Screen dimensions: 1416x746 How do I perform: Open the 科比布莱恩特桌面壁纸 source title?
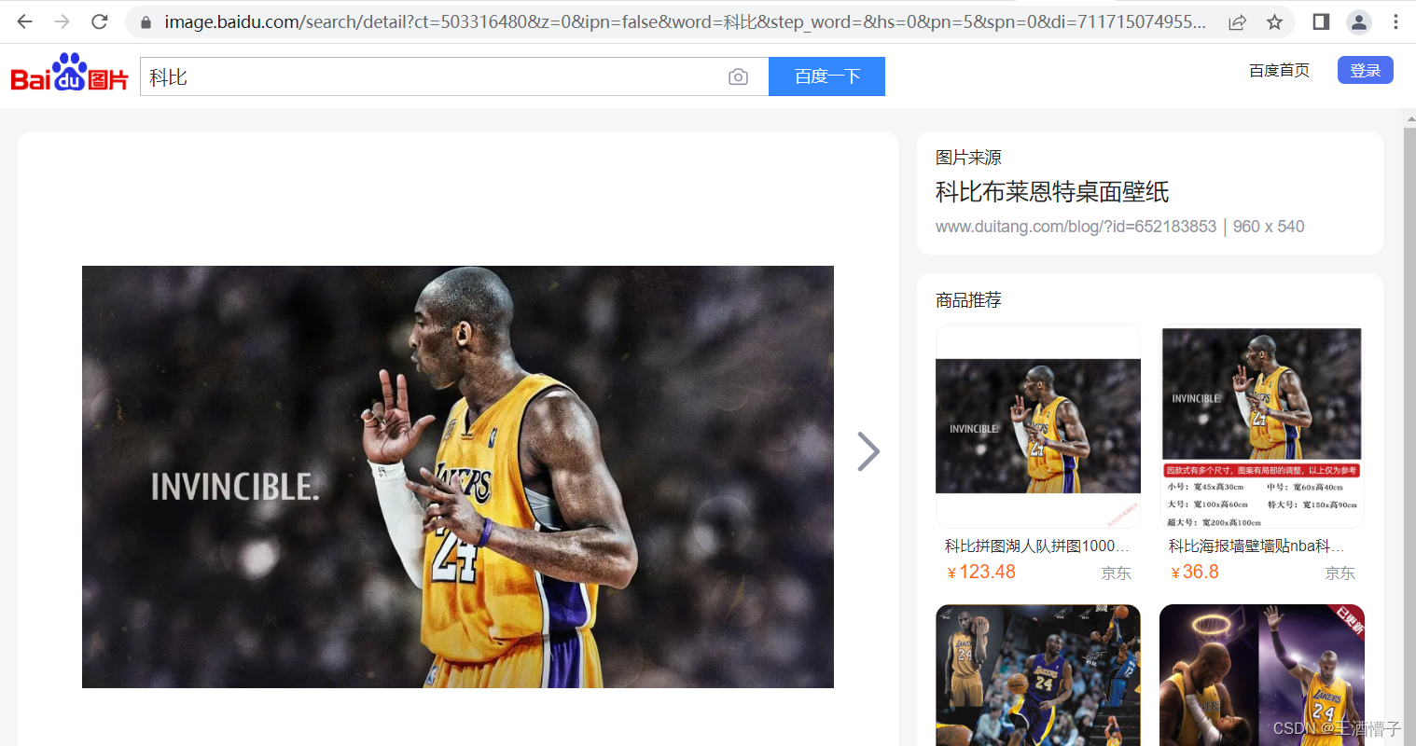click(1052, 192)
